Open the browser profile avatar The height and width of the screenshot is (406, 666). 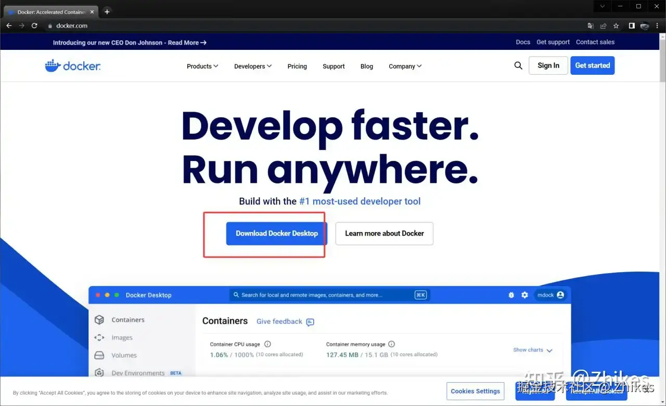click(645, 25)
